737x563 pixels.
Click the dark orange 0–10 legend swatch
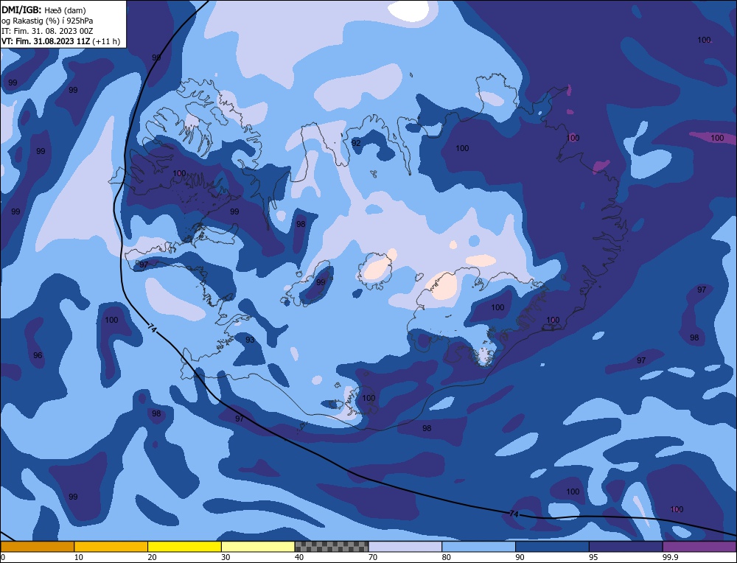(x=37, y=547)
